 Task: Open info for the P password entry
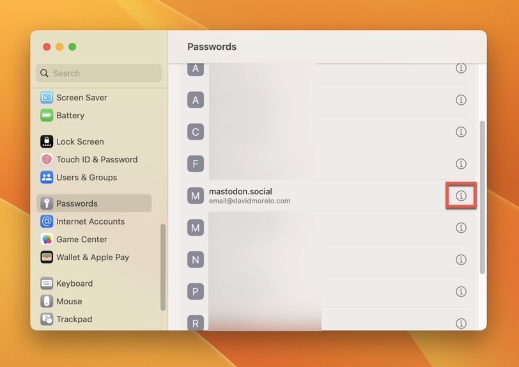coord(461,292)
